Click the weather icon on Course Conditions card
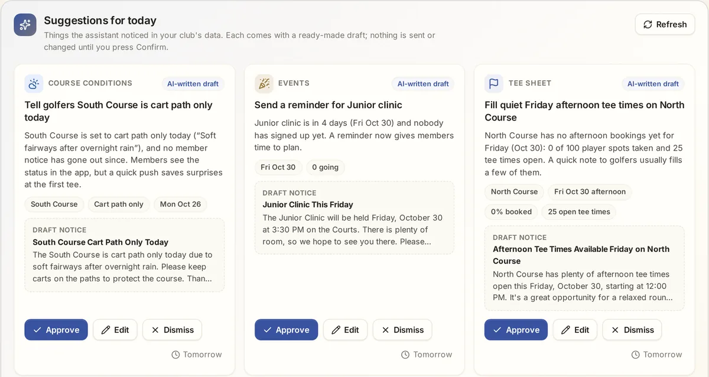The image size is (709, 377). pos(34,83)
